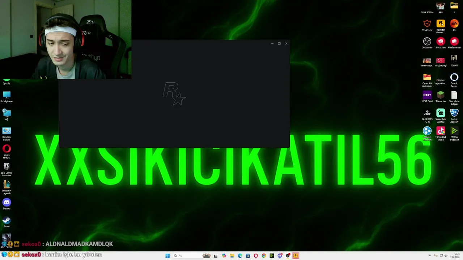
Task: Launch League of Legends desktop shortcut
Action: point(7,187)
